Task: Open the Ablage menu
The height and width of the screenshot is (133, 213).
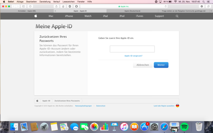Action: (20, 2)
